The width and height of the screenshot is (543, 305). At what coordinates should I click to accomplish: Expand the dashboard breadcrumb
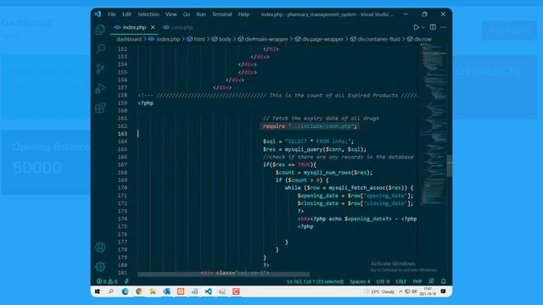(x=129, y=39)
